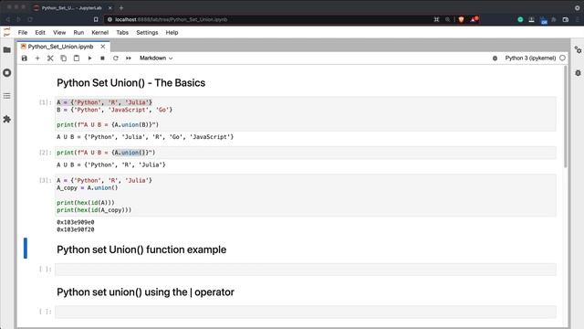Run the selected cell play button
Viewport: 584px width, 329px height.
[x=89, y=58]
